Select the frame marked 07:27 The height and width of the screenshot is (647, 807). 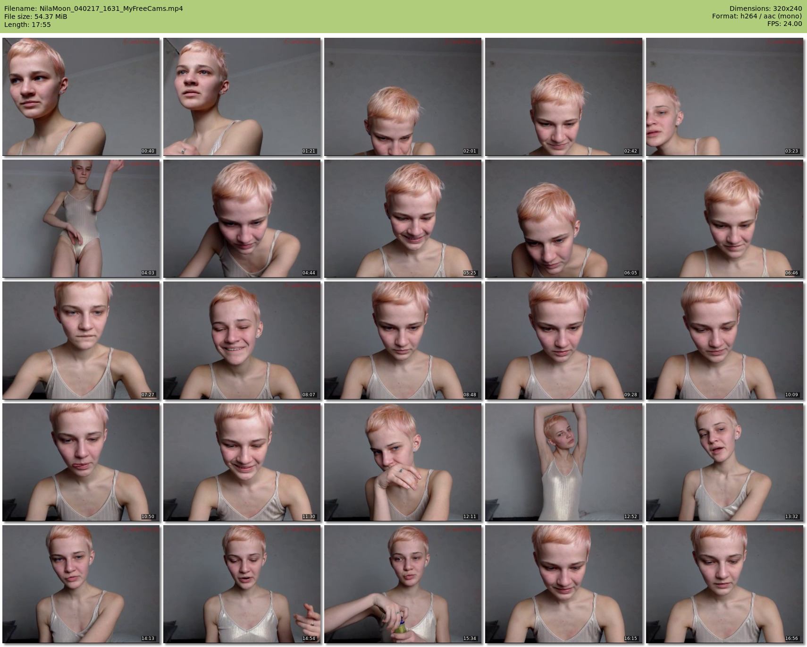pos(81,341)
